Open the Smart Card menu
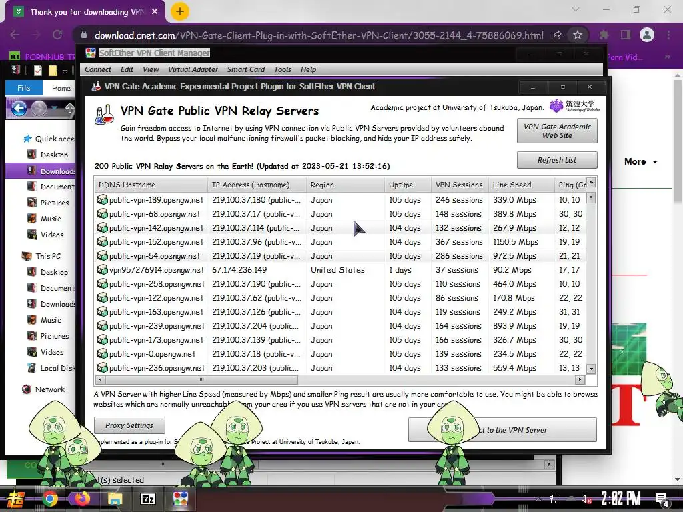The width and height of the screenshot is (683, 512). [246, 69]
